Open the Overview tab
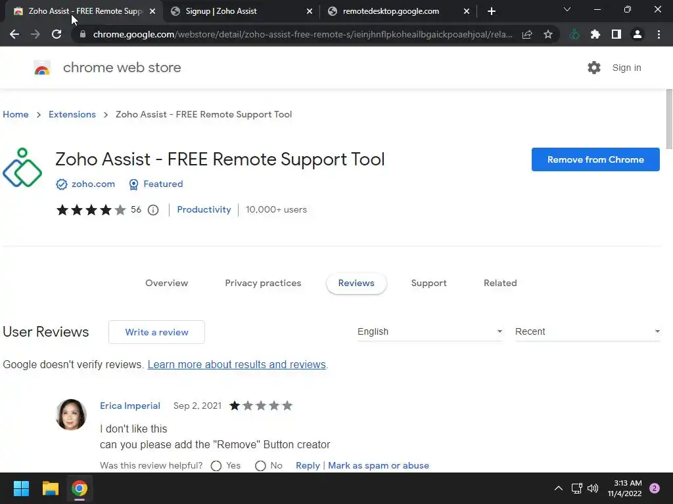This screenshot has width=673, height=504. 166,283
